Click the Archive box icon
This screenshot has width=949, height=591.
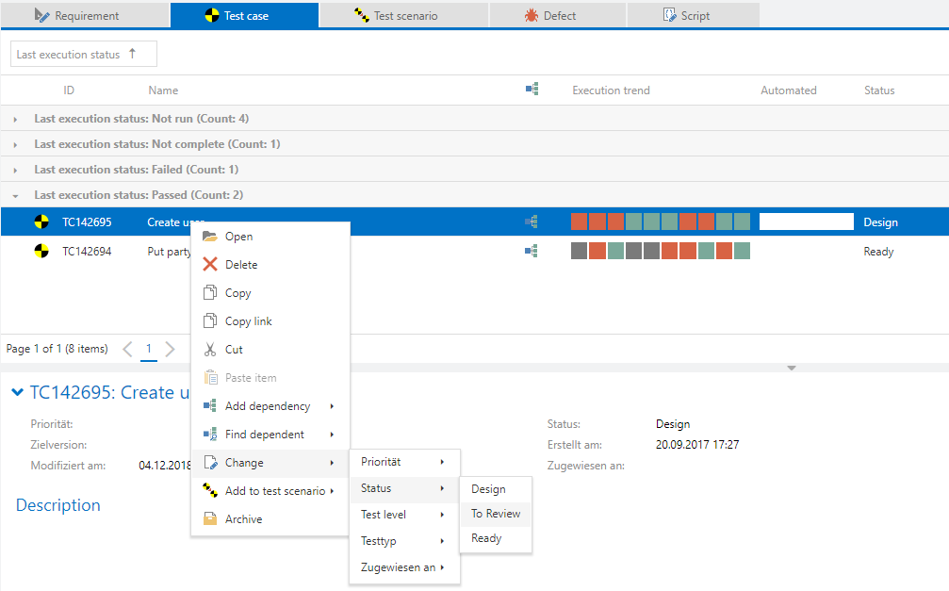click(210, 519)
